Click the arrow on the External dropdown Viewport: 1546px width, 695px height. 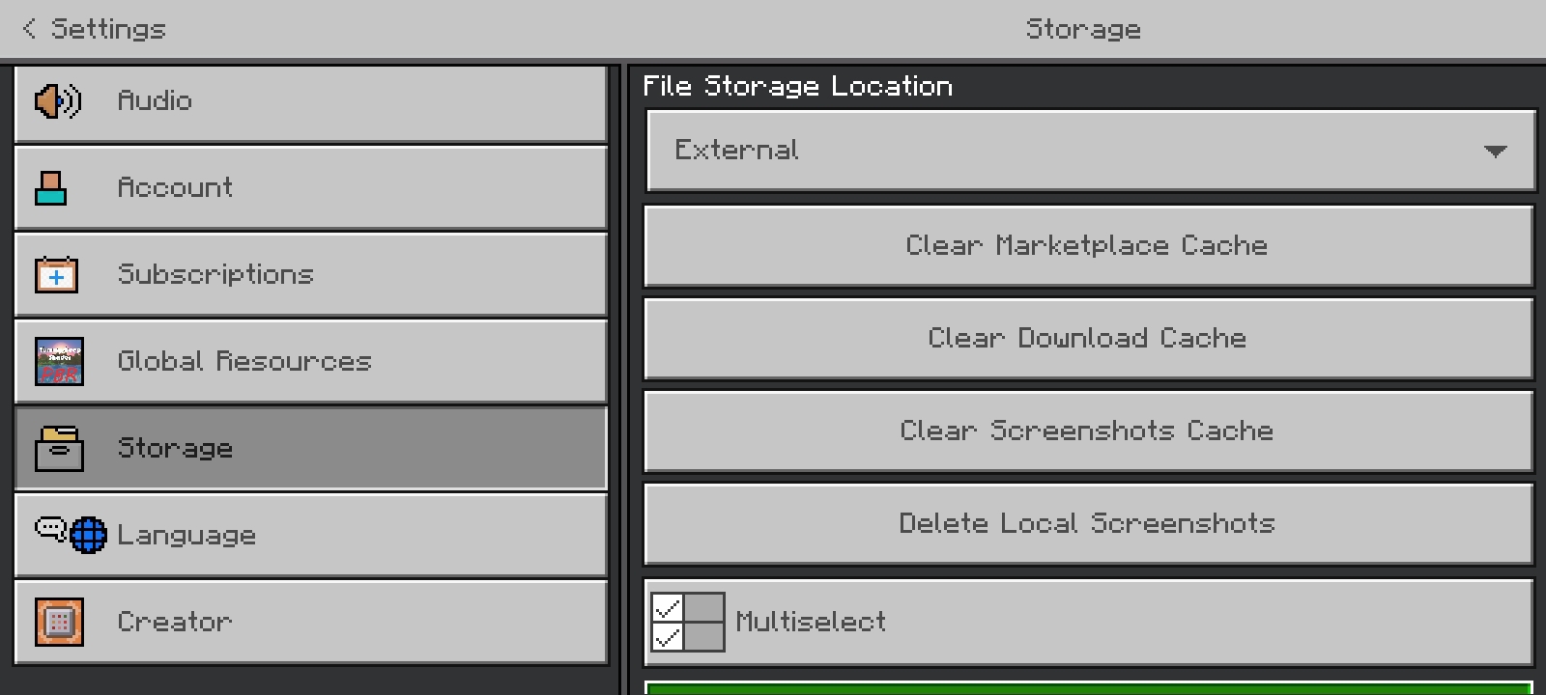click(1495, 152)
